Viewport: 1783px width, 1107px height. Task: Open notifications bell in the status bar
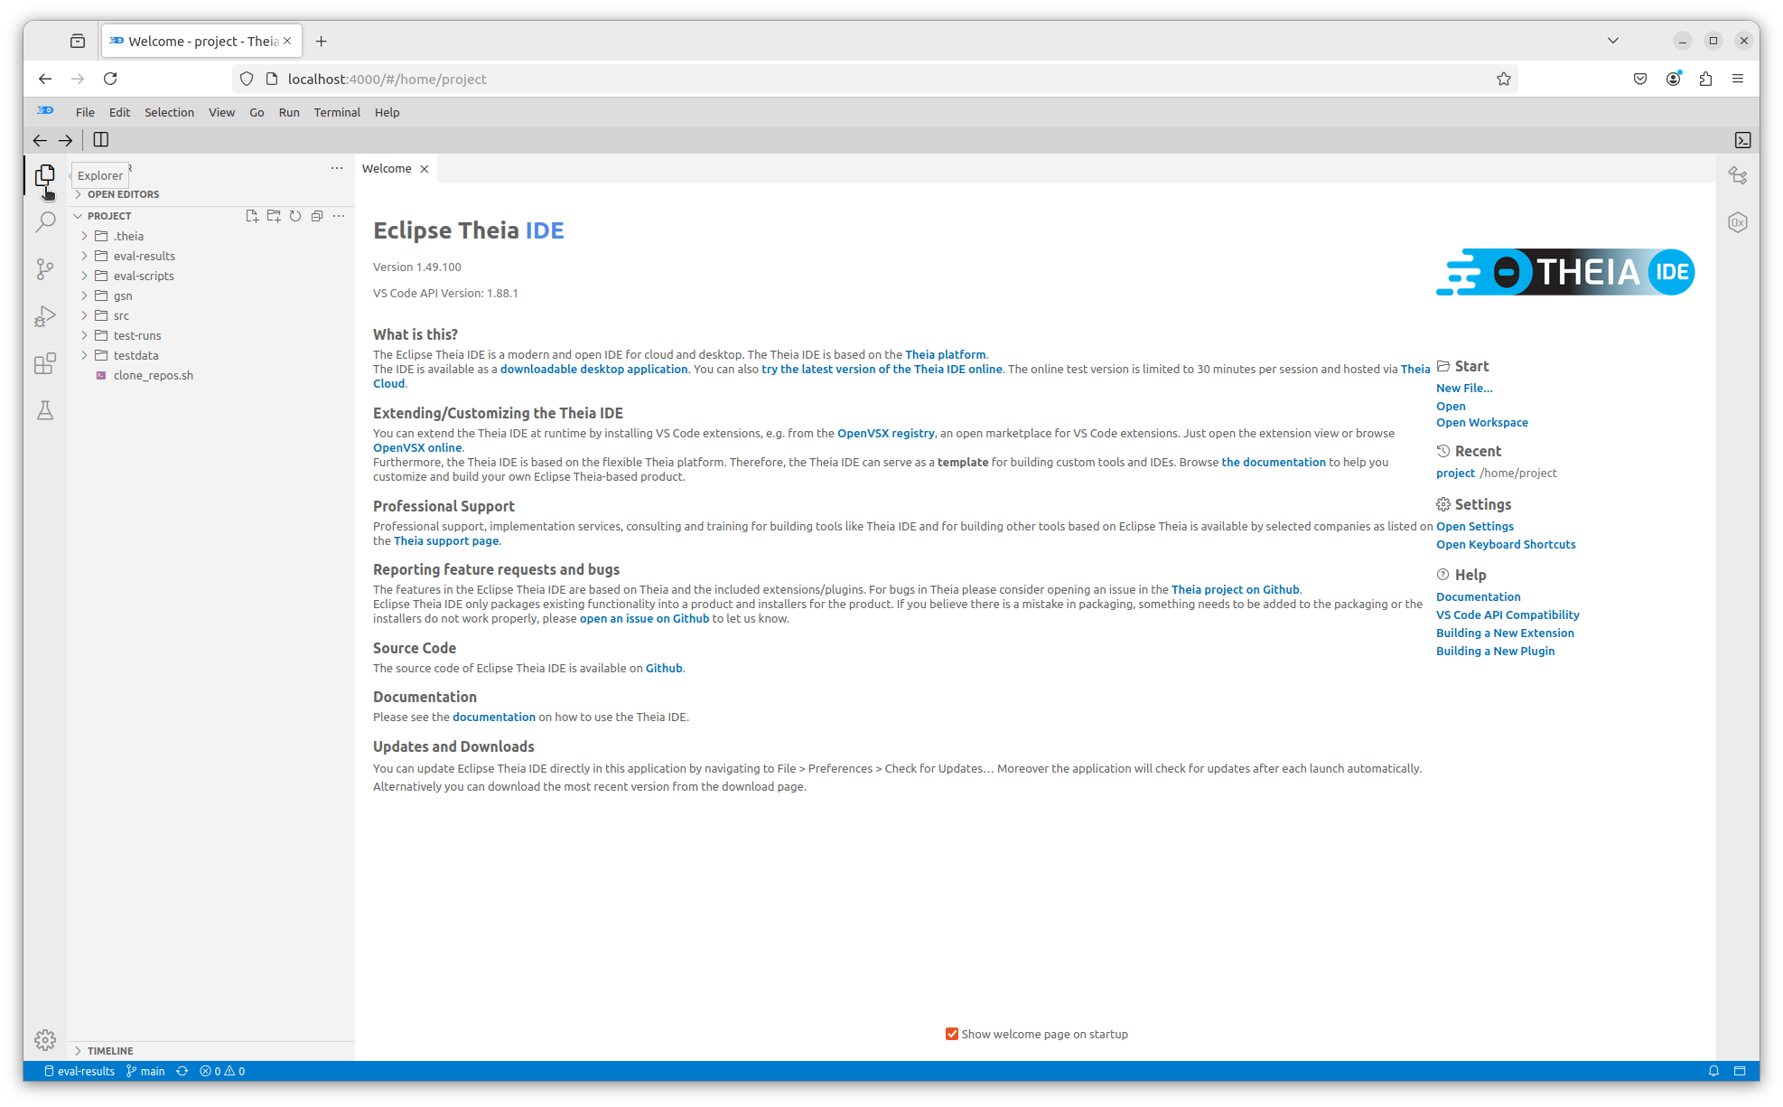pyautogui.click(x=1713, y=1071)
